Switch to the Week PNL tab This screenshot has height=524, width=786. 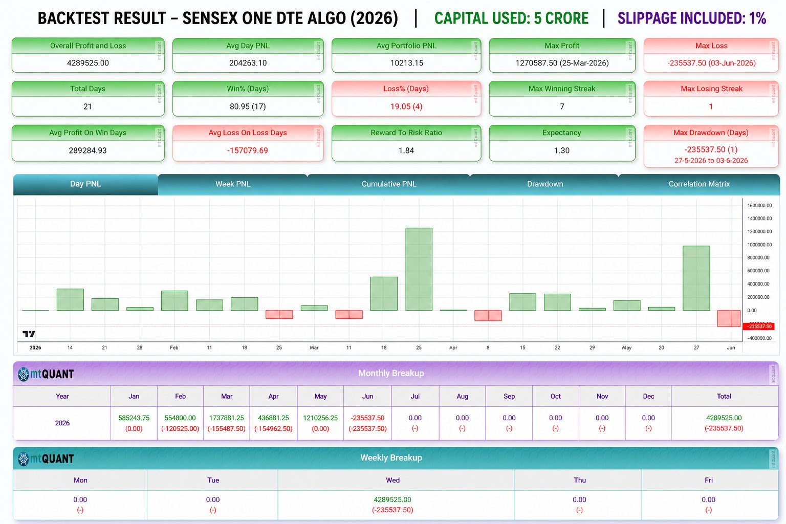233,184
